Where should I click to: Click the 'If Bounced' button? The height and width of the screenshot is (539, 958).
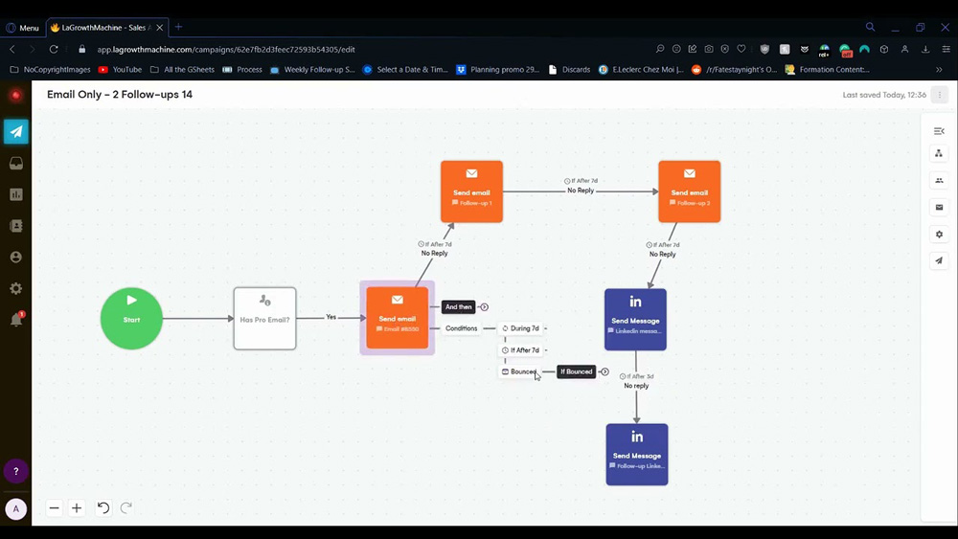point(576,371)
